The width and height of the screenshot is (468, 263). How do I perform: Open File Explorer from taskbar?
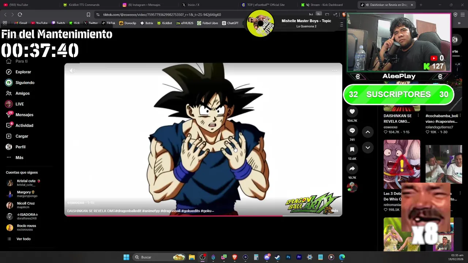point(192,257)
